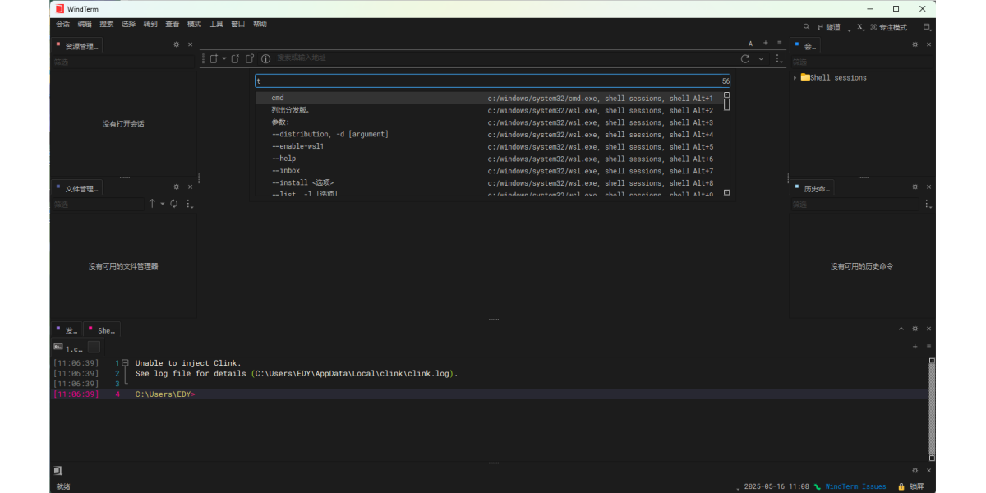The width and height of the screenshot is (986, 493).
Task: Click the layout icon at far right of toolbar
Action: point(927,27)
